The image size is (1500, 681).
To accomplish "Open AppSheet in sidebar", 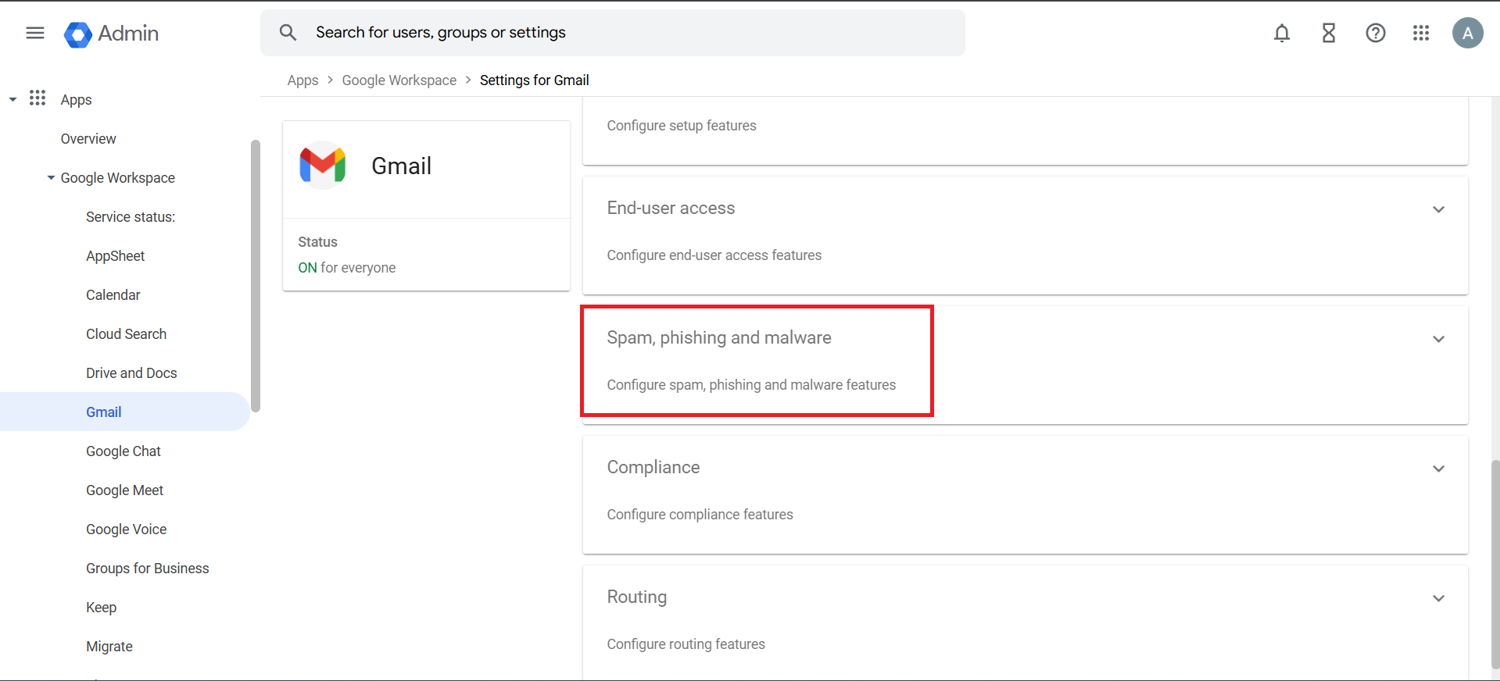I will pos(116,256).
